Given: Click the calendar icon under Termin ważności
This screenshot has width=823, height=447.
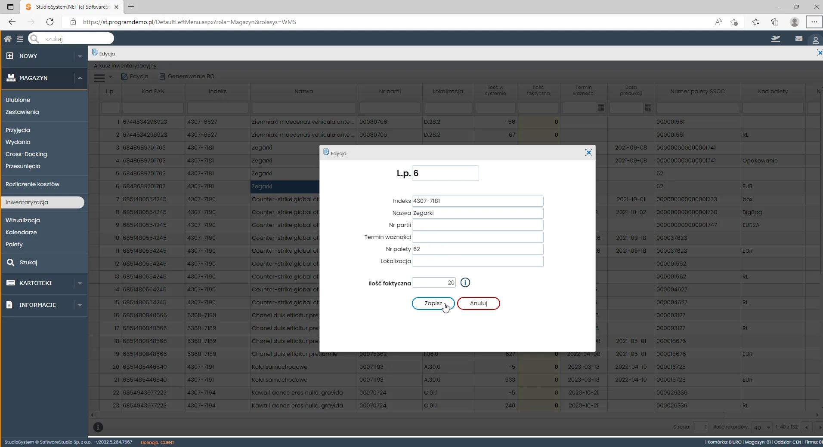Looking at the screenshot, I should (x=601, y=108).
